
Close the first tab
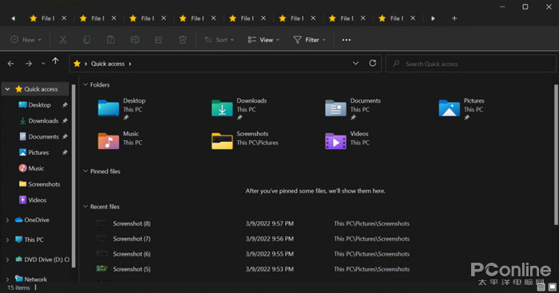click(x=64, y=18)
